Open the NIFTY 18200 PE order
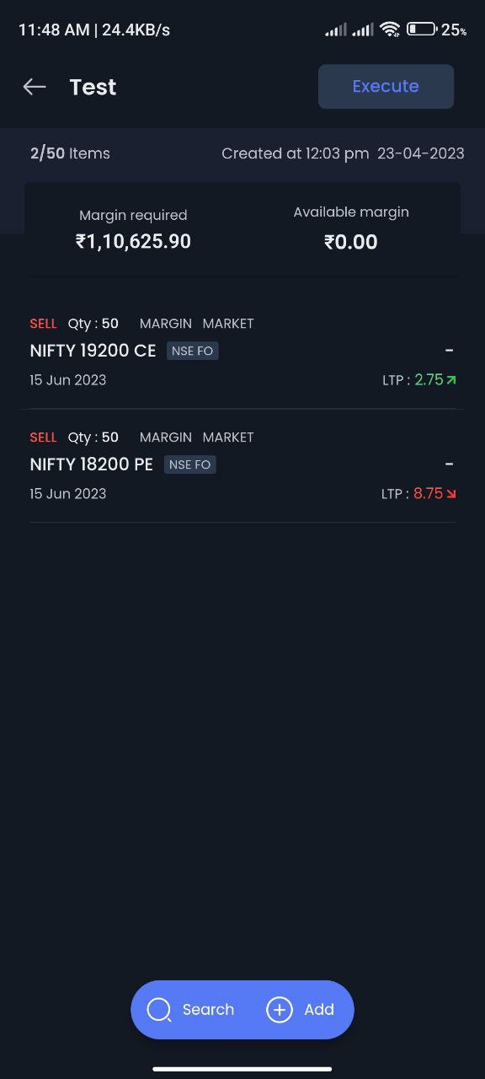The height and width of the screenshot is (1079, 485). click(x=242, y=465)
